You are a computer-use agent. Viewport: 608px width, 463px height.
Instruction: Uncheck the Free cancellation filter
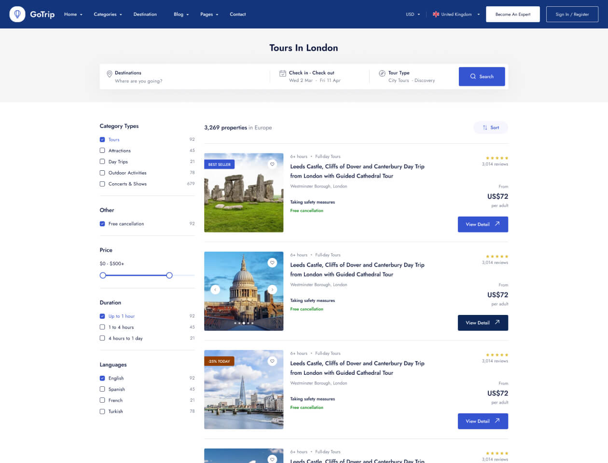tap(102, 224)
